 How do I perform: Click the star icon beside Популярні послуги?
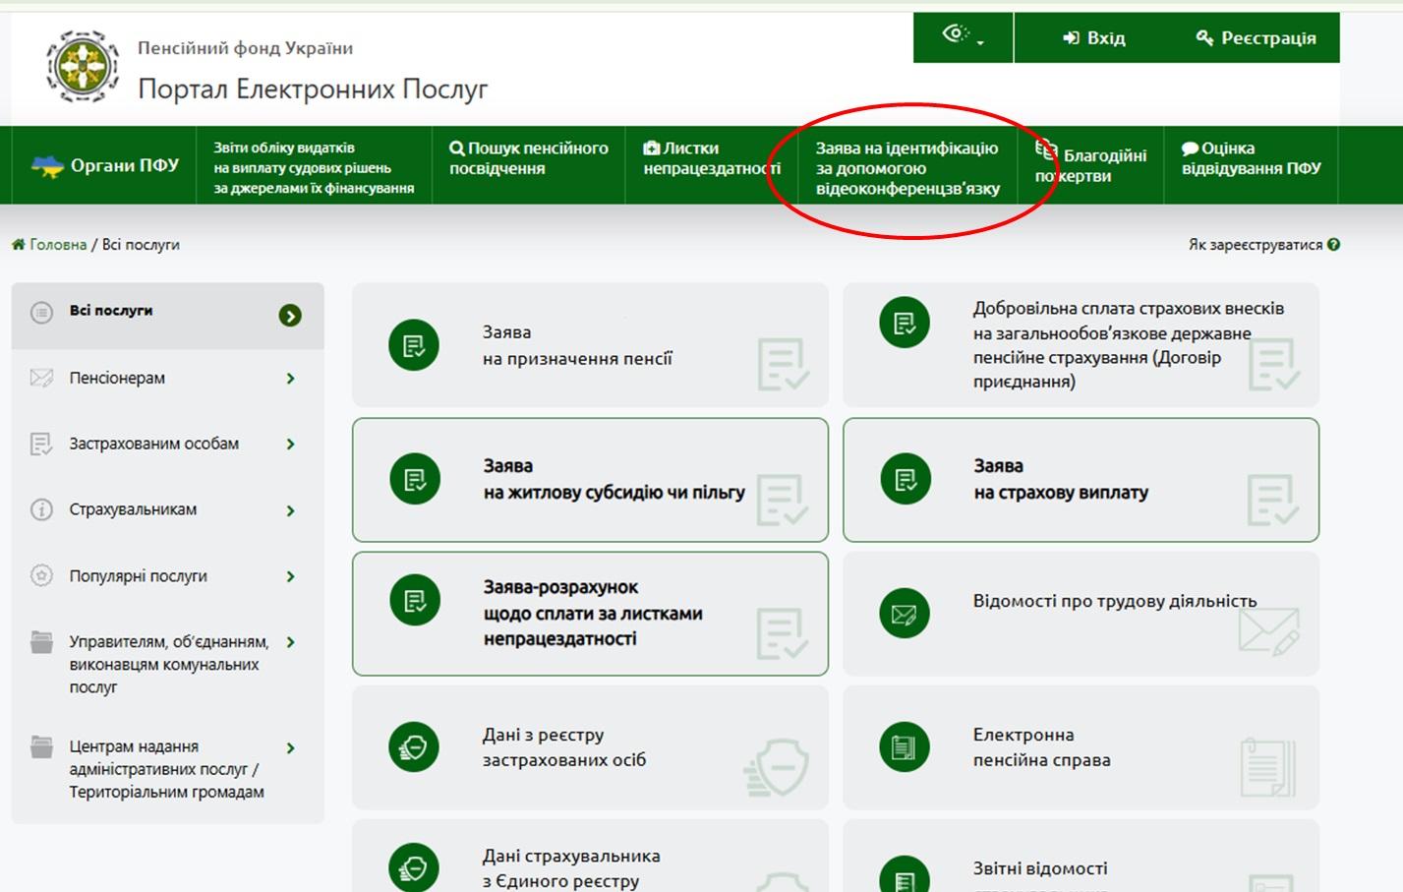point(41,575)
